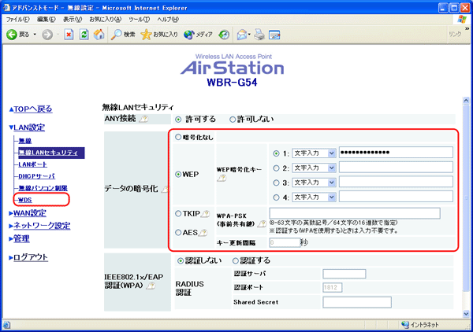473x332 pixels.
Task: Click the Shared Secret input field
Action: click(x=357, y=302)
